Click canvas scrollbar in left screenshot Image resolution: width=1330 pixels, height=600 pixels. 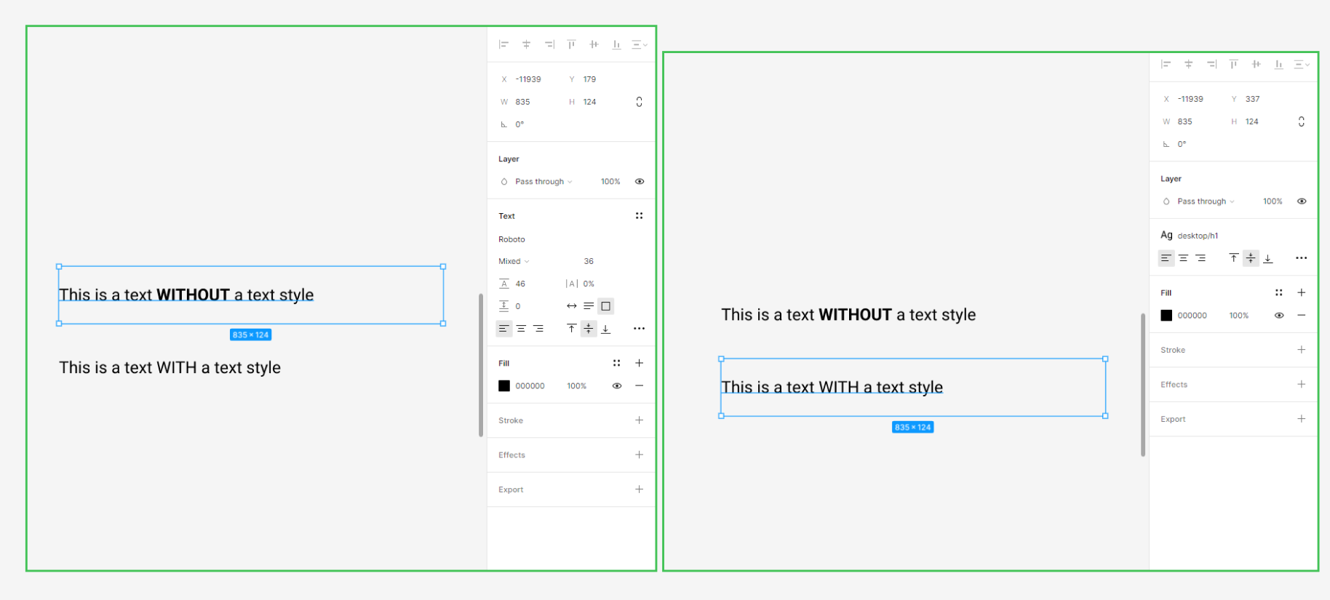pyautogui.click(x=481, y=365)
